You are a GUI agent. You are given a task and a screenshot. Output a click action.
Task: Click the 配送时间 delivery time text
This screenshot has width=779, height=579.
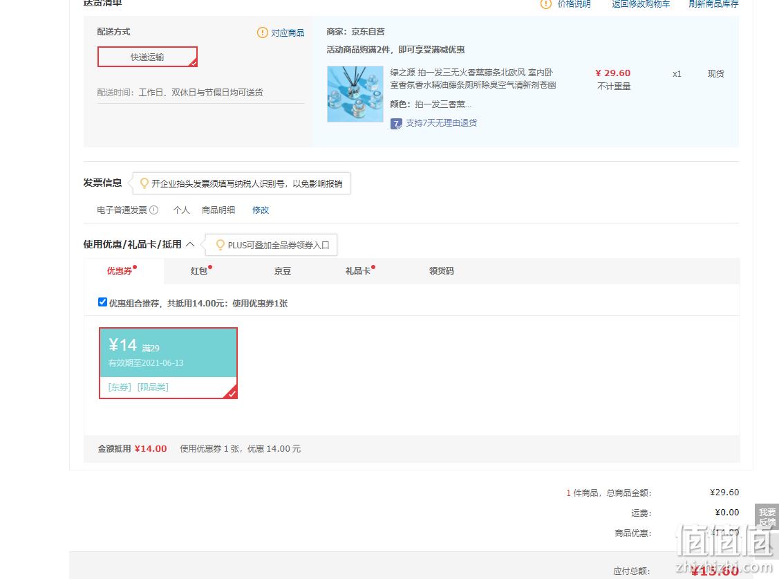tap(180, 93)
